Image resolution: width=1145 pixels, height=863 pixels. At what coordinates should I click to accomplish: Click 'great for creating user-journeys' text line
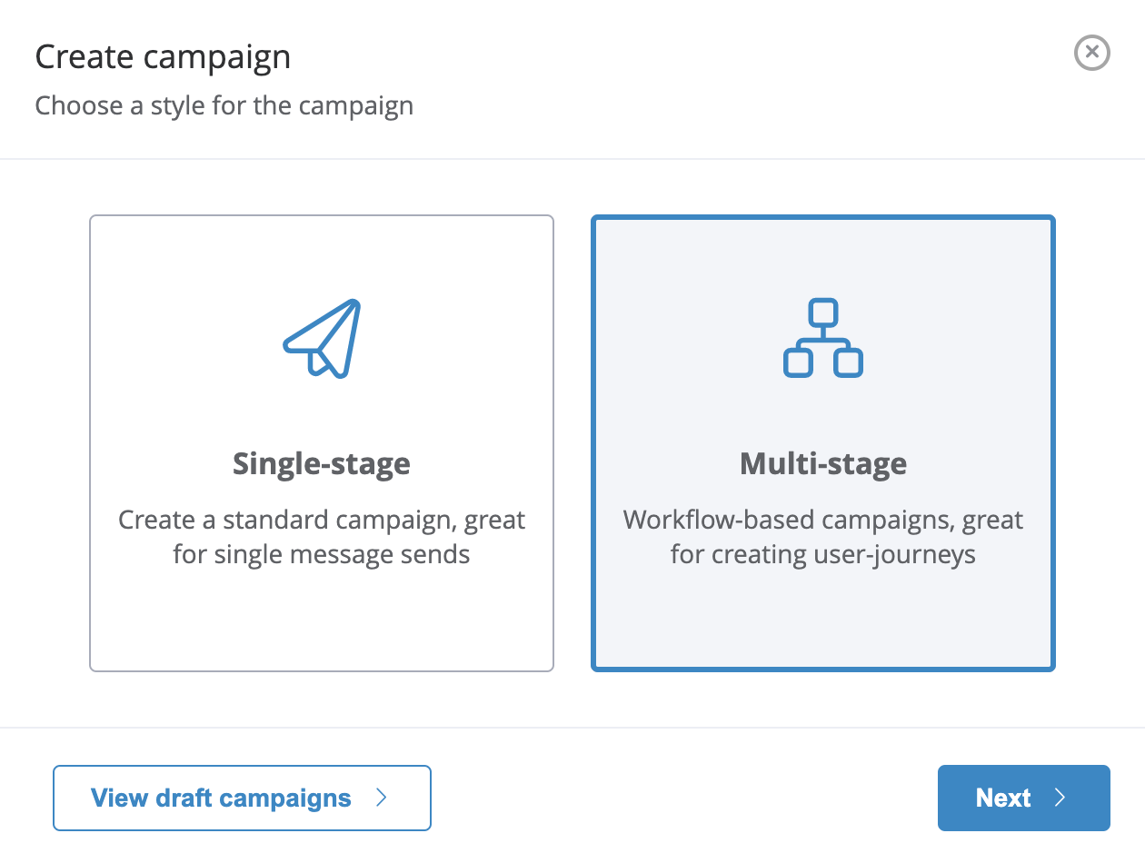point(822,554)
